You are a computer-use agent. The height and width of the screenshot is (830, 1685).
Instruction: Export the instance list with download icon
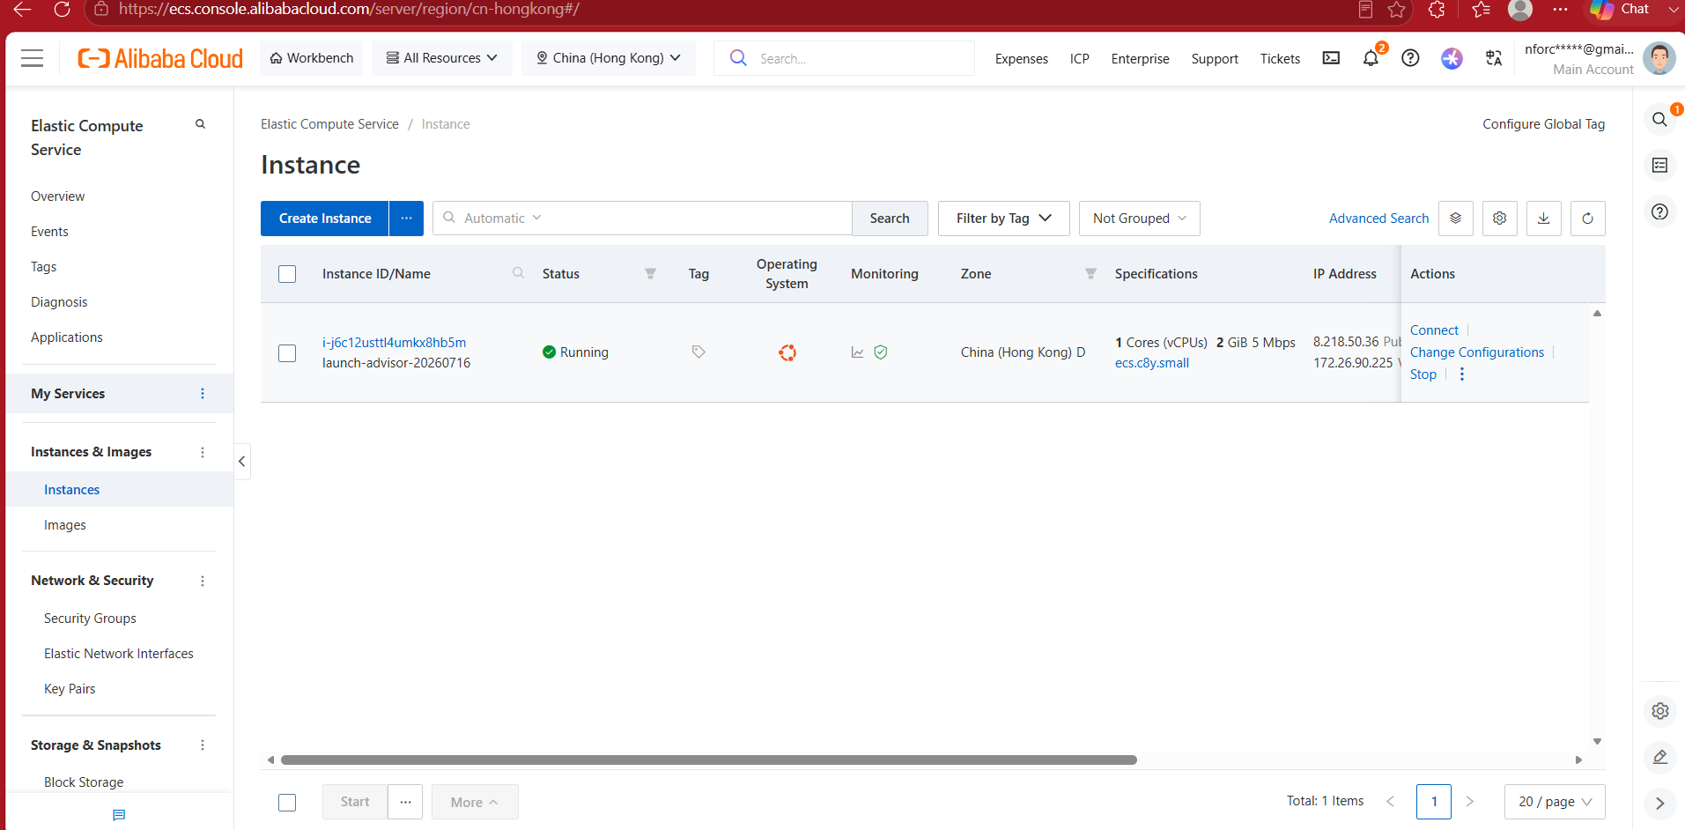point(1544,219)
